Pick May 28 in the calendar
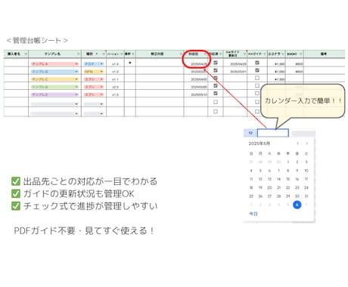The width and height of the screenshot is (348, 287). coord(278,196)
